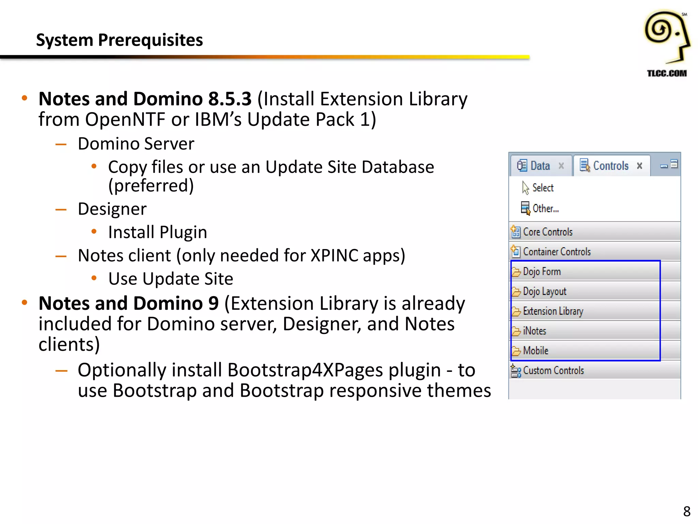This screenshot has height=524, width=698.
Task: Click the Container Controls drawer icon
Action: click(x=516, y=252)
